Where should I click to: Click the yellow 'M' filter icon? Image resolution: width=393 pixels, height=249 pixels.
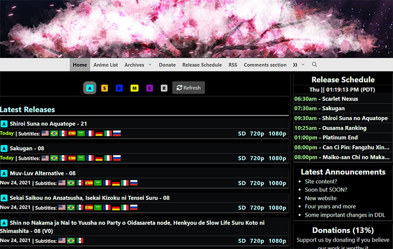point(134,88)
